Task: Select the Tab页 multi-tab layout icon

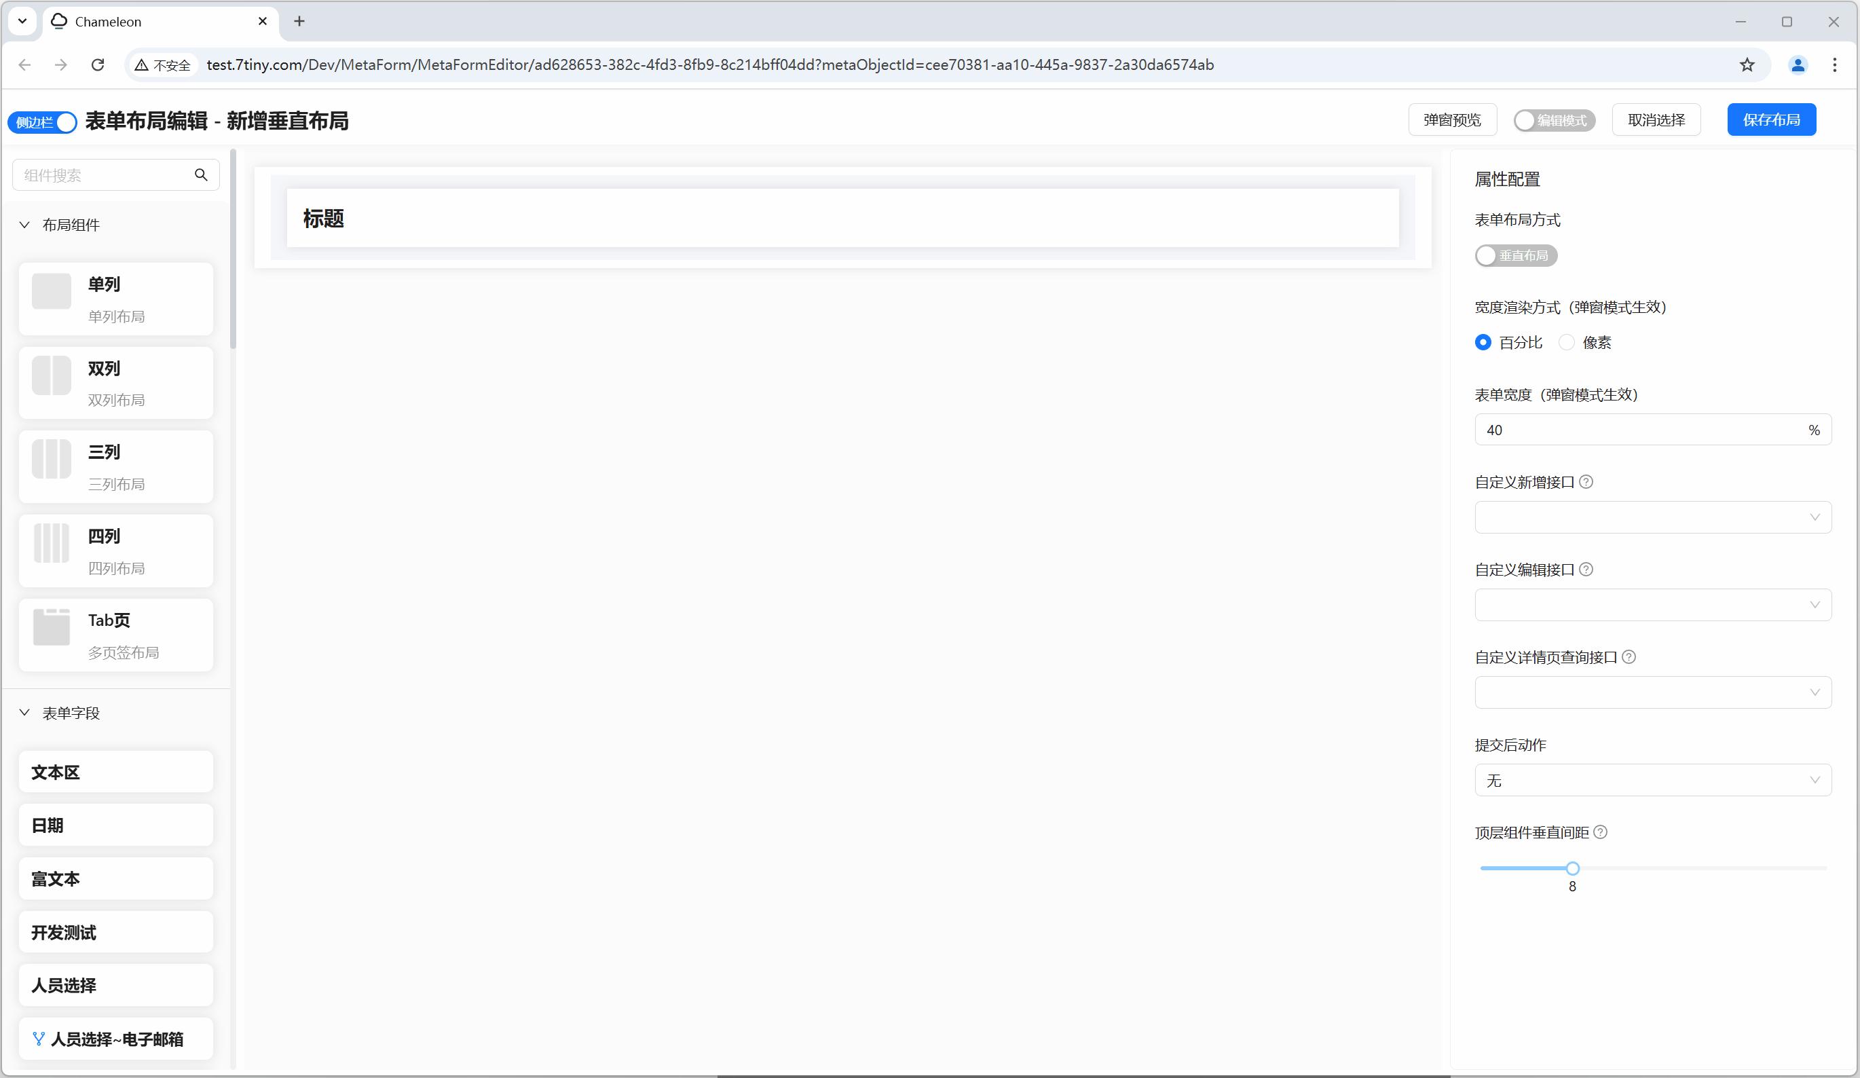Action: 52,628
